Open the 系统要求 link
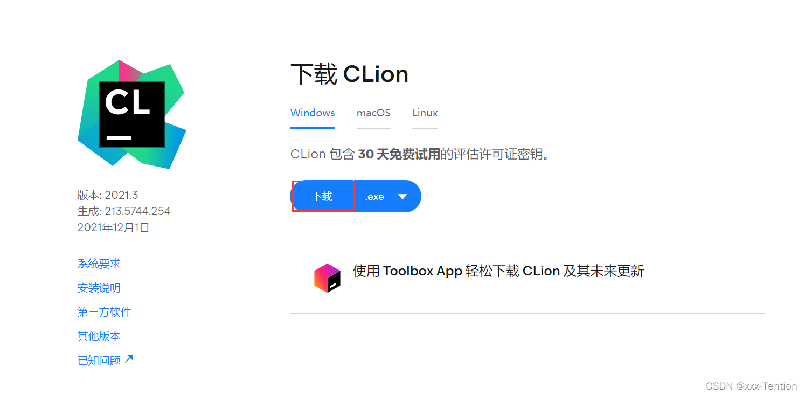 tap(99, 264)
